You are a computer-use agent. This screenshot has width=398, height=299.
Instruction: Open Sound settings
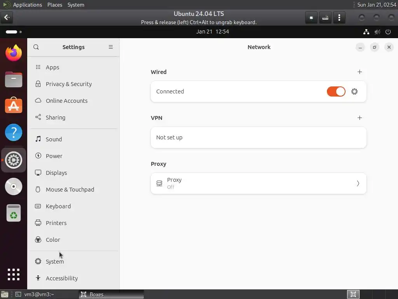(73, 139)
